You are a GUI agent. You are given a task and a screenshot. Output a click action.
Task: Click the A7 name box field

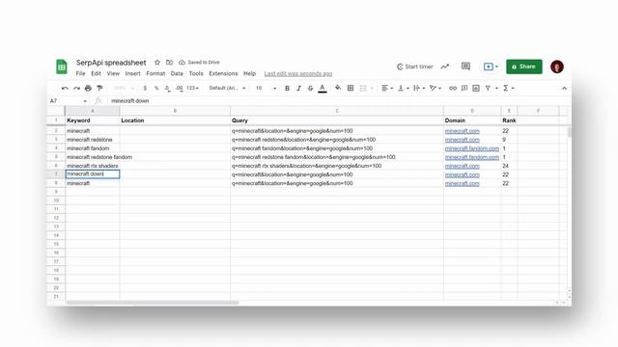[x=68, y=101]
